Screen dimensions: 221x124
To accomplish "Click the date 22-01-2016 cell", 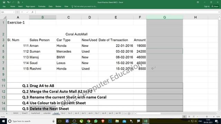I will click(116, 46).
